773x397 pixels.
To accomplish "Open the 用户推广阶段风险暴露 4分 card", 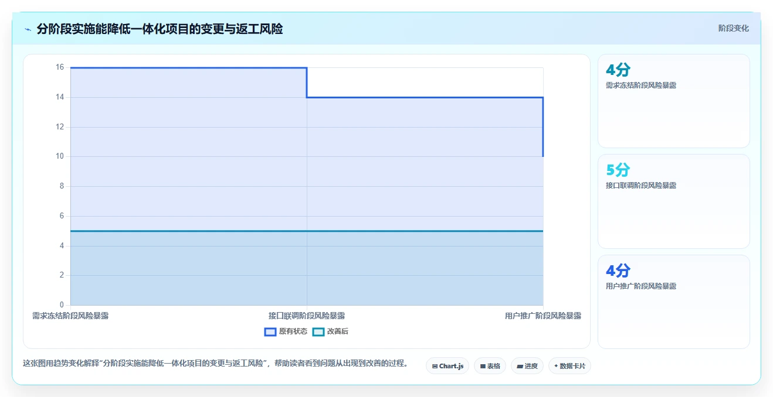I will (x=673, y=302).
